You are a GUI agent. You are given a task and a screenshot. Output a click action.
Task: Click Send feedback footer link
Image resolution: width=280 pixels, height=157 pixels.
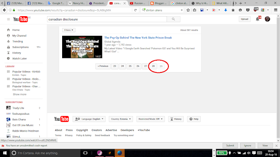pos(102,135)
